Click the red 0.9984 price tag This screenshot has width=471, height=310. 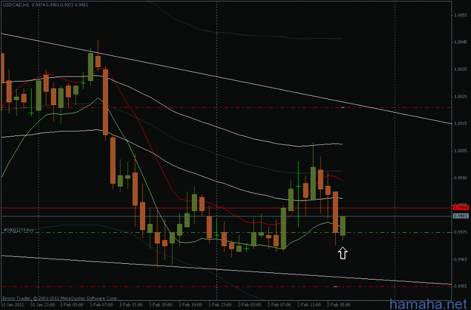(x=461, y=207)
